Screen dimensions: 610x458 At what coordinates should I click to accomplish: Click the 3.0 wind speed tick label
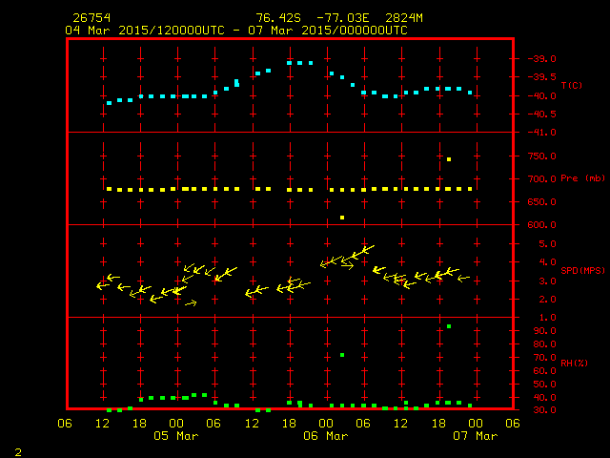(548, 281)
